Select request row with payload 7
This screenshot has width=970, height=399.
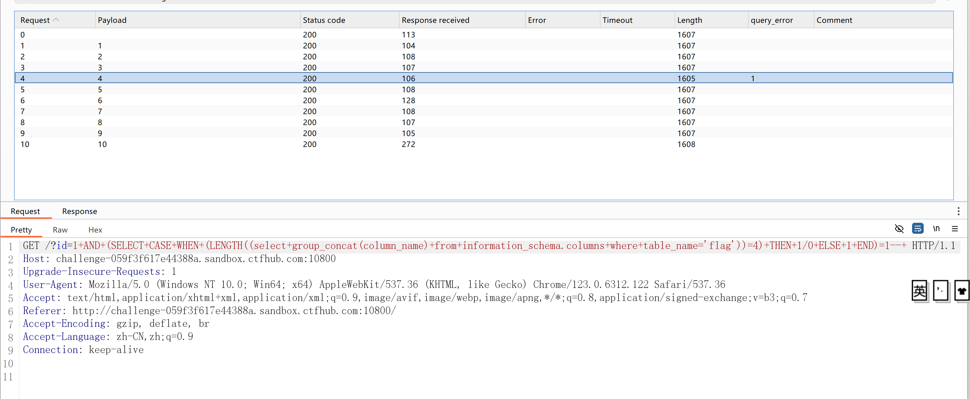pos(484,111)
